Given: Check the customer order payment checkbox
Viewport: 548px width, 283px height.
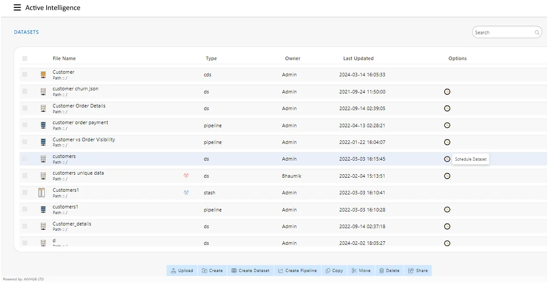Looking at the screenshot, I should 25,125.
